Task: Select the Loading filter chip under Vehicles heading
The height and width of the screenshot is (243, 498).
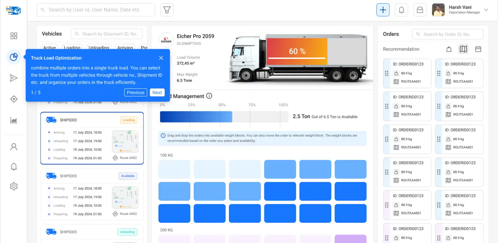Action: (72, 48)
